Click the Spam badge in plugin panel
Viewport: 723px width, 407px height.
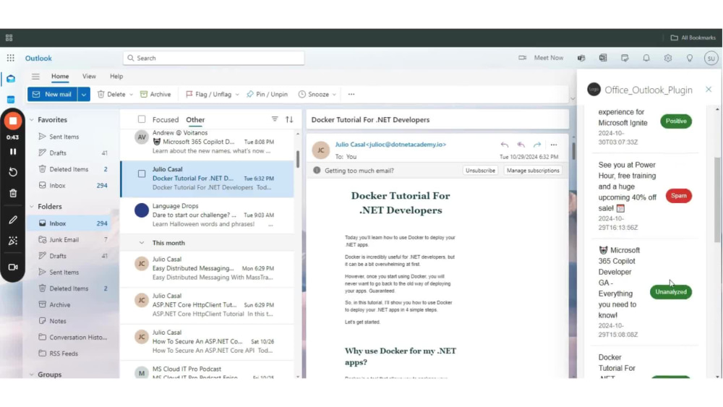(x=678, y=196)
